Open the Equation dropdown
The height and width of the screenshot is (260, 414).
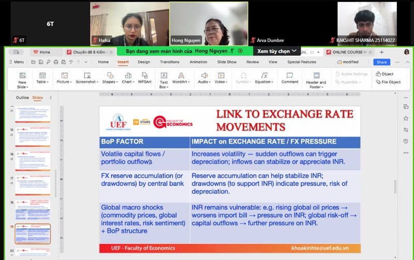(263, 82)
